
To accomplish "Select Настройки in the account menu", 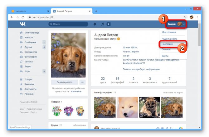I will tap(167, 44).
